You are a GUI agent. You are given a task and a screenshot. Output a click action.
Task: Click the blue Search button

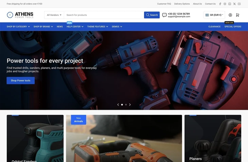coord(152,15)
